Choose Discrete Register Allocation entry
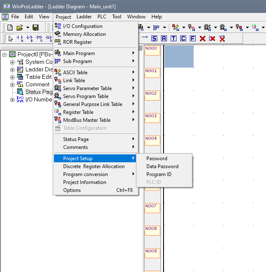Image resolution: width=266 pixels, height=272 pixels. click(x=95, y=166)
